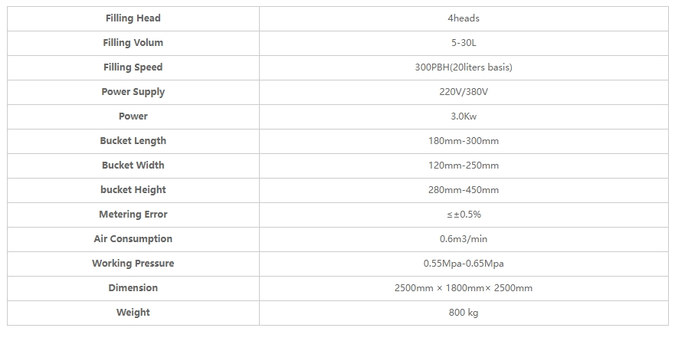
Task: Click the Power Supply label
Action: (x=133, y=92)
